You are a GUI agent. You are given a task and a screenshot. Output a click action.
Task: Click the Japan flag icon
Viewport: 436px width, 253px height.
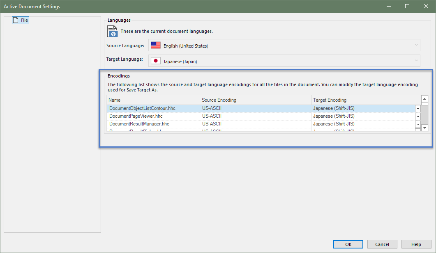[x=156, y=61]
